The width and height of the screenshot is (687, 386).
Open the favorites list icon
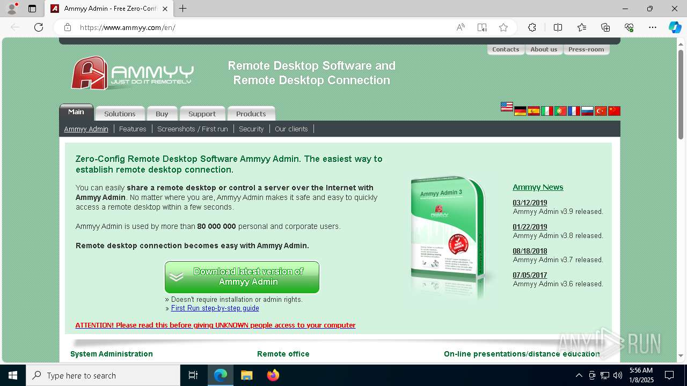pyautogui.click(x=582, y=27)
